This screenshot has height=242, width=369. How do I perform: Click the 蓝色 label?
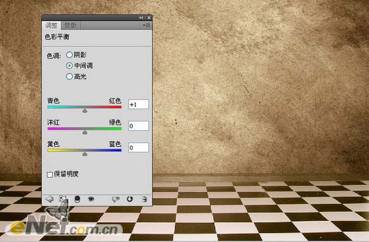[x=115, y=144]
